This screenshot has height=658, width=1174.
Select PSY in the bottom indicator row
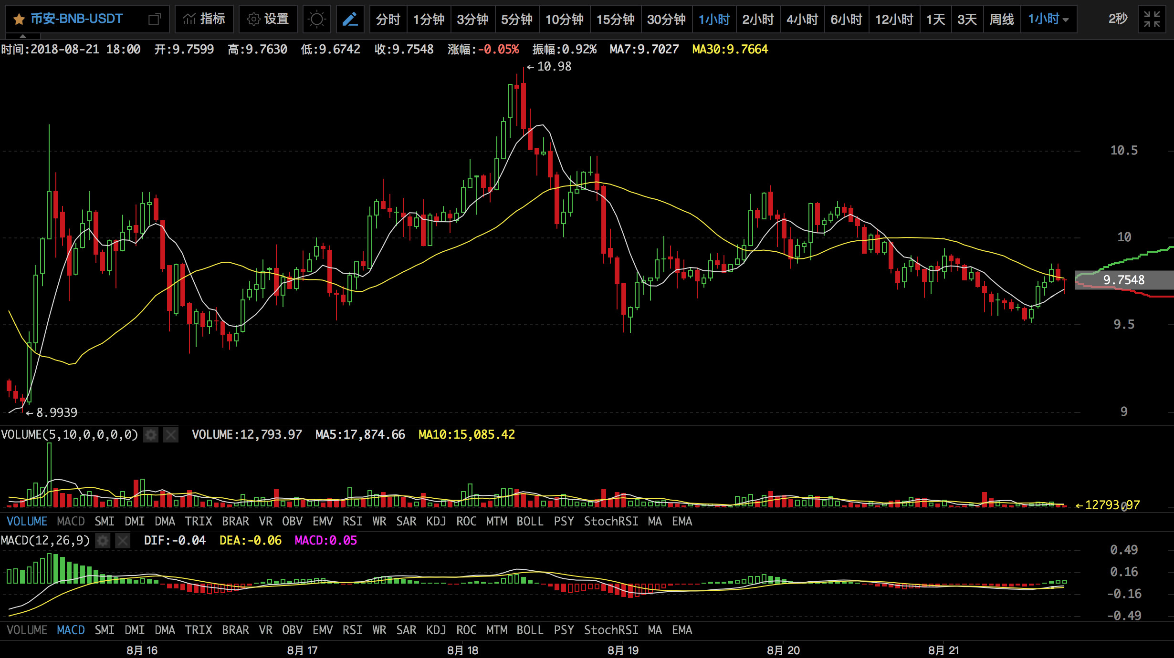tap(564, 630)
